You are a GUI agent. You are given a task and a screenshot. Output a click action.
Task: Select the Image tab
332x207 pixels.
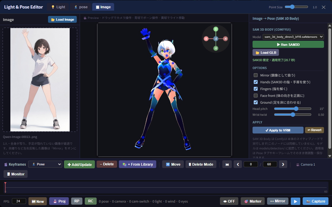103,7
